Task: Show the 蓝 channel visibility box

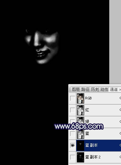Action: click(x=72, y=133)
